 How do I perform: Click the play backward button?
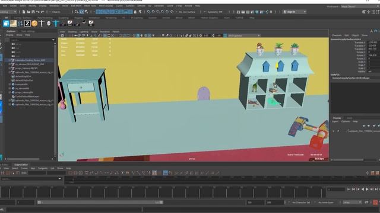click(363, 189)
